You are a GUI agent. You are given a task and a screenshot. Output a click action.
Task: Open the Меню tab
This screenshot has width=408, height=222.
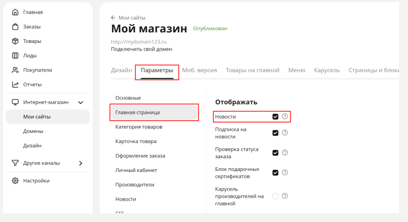point(297,70)
